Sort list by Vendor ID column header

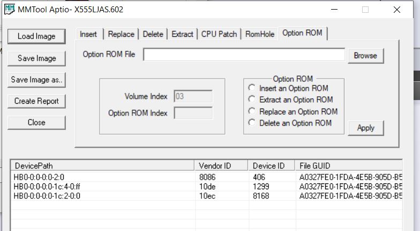[x=221, y=166]
